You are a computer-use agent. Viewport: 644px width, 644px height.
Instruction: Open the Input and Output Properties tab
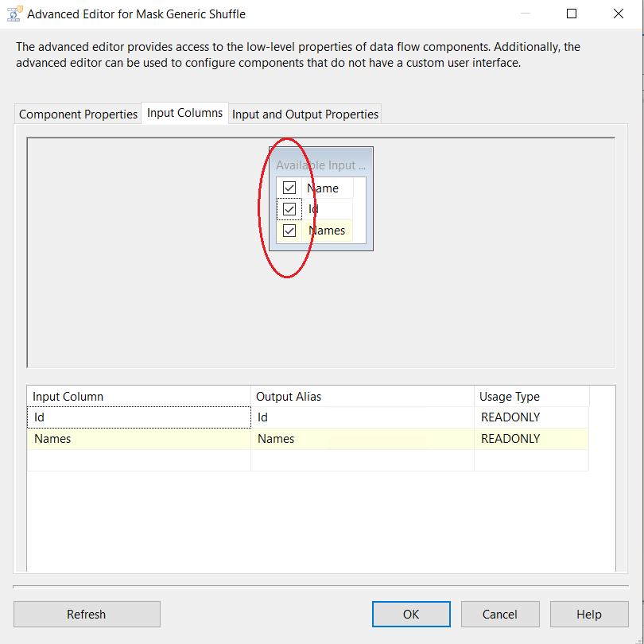pos(305,114)
